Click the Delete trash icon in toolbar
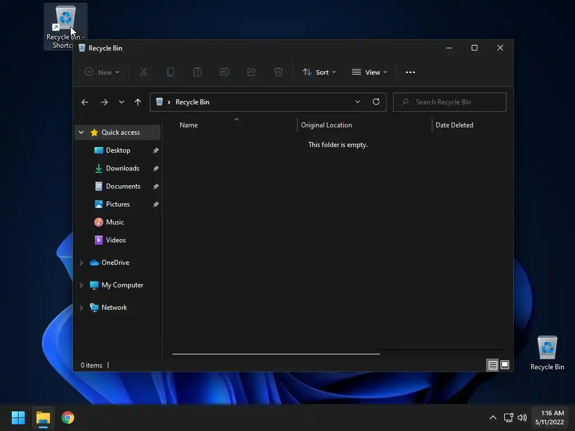The width and height of the screenshot is (575, 431). click(279, 72)
